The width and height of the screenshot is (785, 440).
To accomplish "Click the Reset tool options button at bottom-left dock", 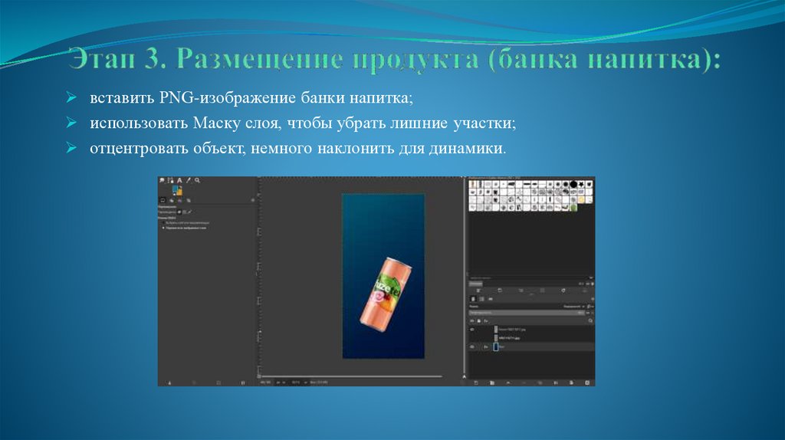I will pos(243,383).
